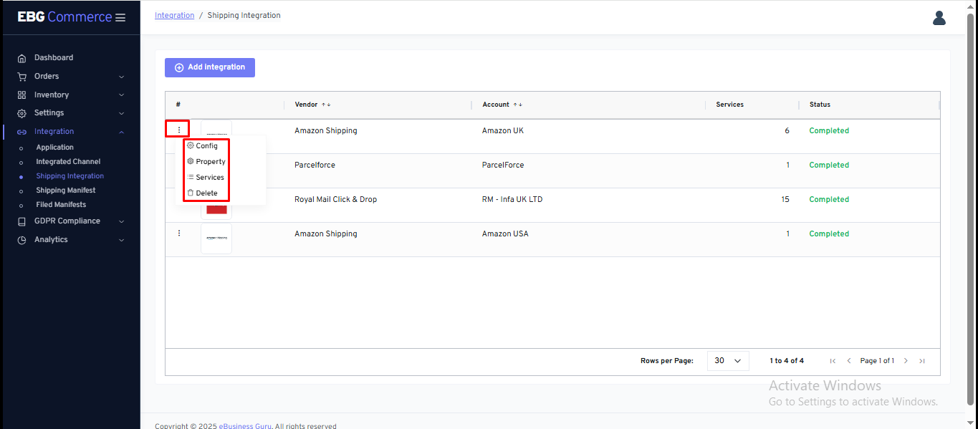
Task: Expand the Orders sidebar menu
Action: tap(70, 77)
